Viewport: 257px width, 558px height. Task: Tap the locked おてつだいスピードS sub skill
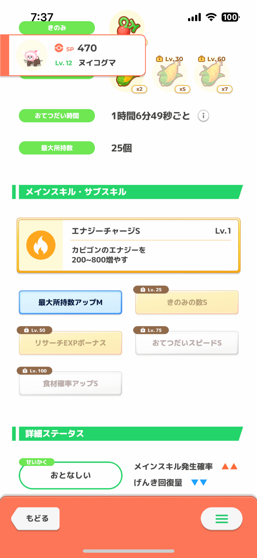click(x=187, y=343)
